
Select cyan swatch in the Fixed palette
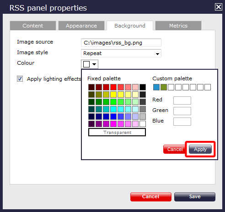[x=113, y=109]
